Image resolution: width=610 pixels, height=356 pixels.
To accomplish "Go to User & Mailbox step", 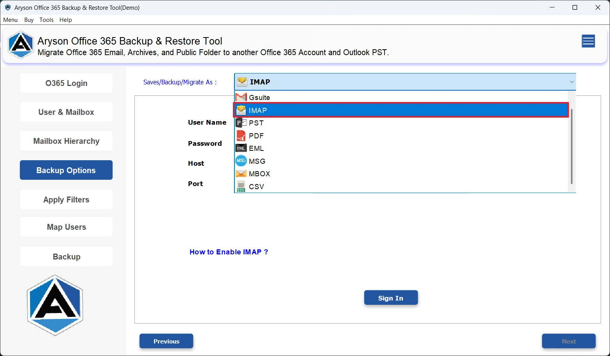I will 66,112.
